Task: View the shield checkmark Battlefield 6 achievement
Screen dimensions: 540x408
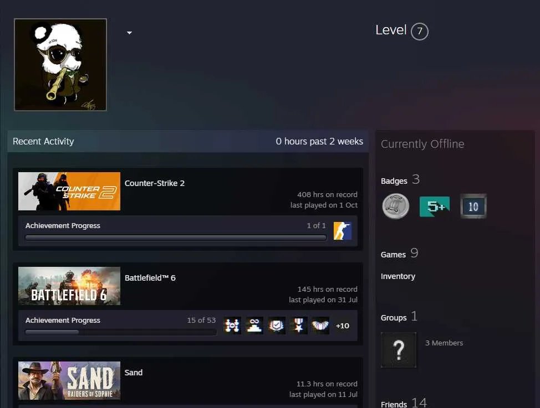Action: (277, 326)
